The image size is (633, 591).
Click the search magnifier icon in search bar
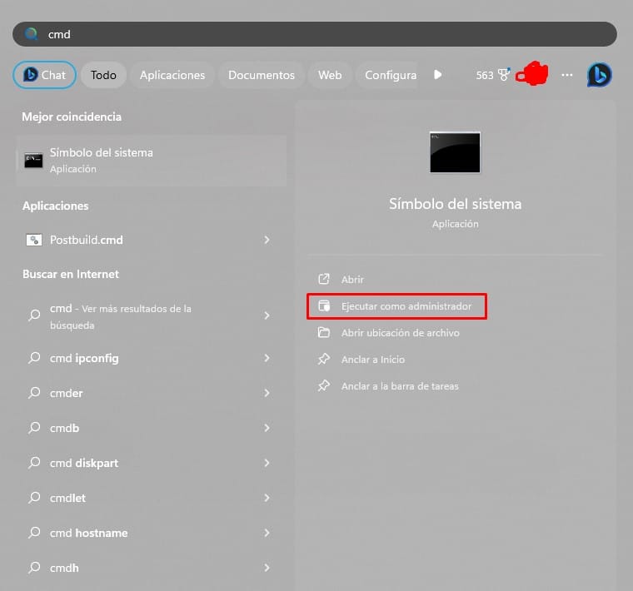pyautogui.click(x=31, y=34)
